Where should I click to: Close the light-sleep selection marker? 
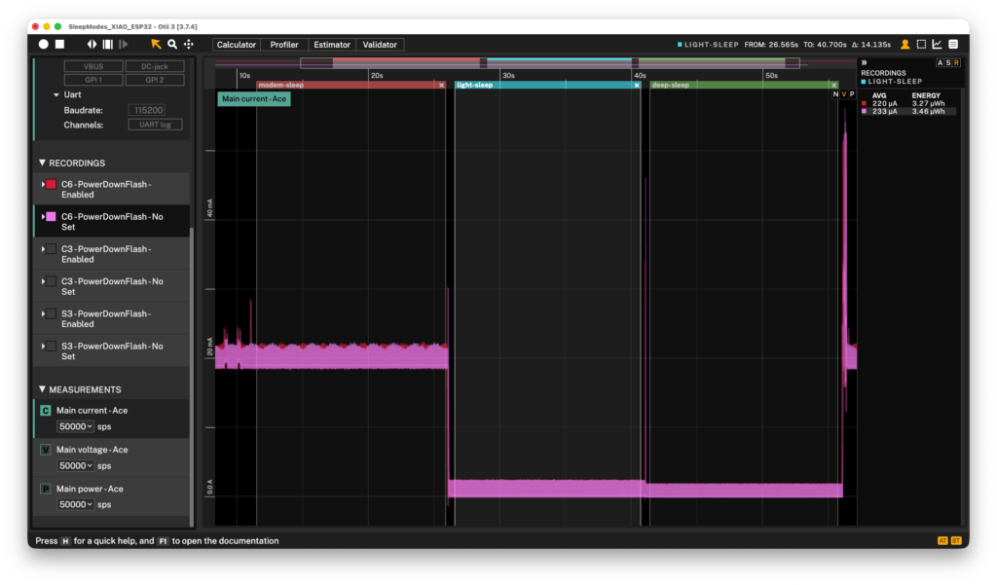point(637,86)
